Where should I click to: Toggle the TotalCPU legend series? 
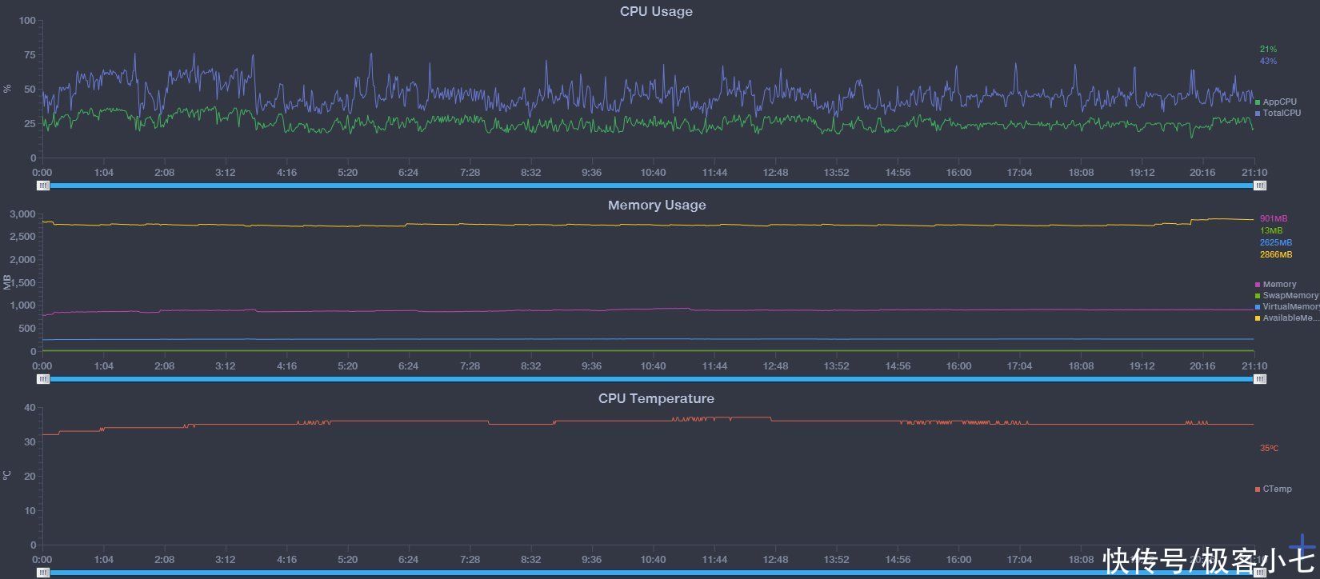pos(1278,114)
